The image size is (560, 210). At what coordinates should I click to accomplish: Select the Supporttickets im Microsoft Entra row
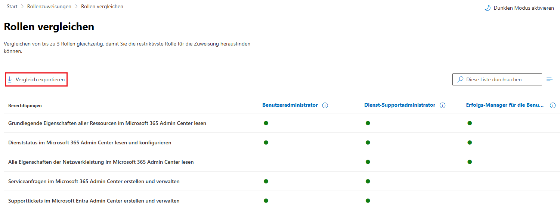coord(94,201)
